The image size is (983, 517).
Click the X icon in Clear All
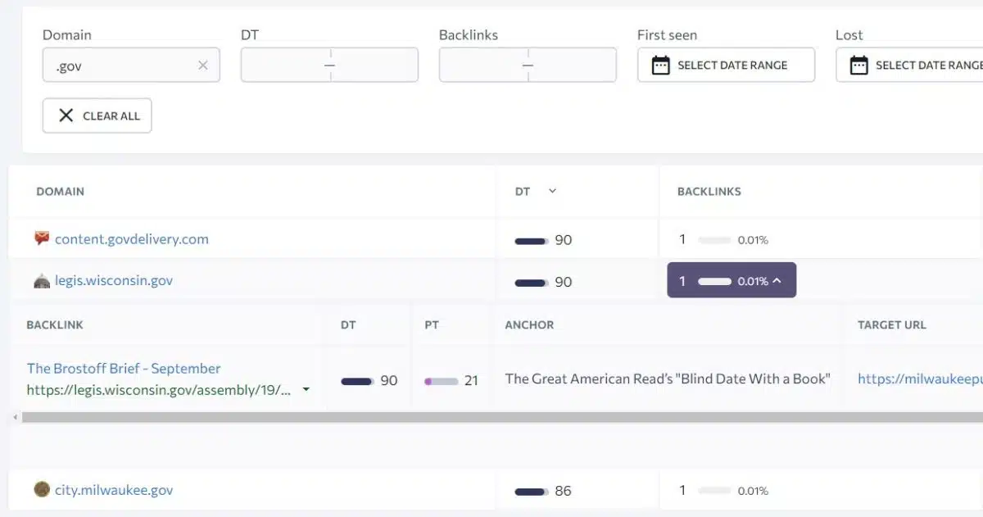(x=66, y=116)
